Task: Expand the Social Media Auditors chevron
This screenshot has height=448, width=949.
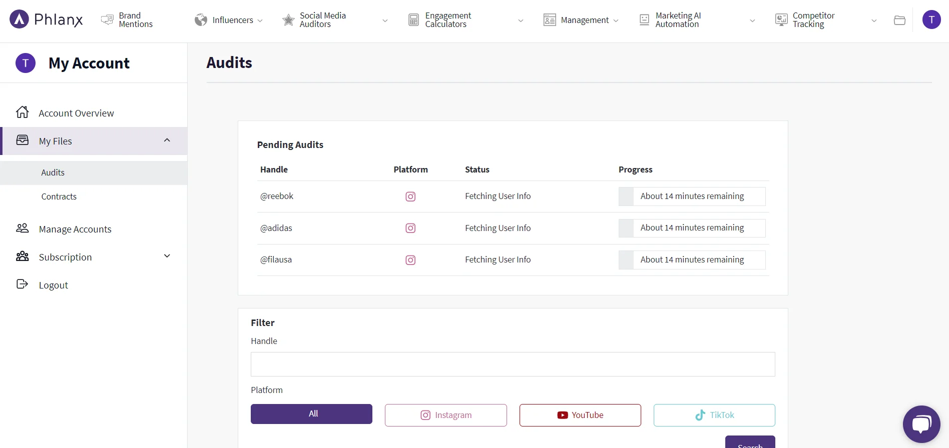Action: [x=385, y=21]
